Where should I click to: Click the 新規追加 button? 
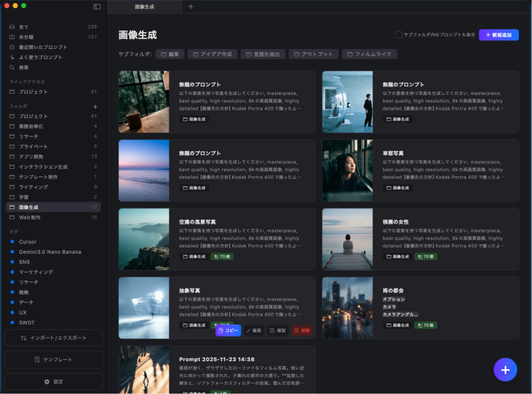tap(498, 35)
